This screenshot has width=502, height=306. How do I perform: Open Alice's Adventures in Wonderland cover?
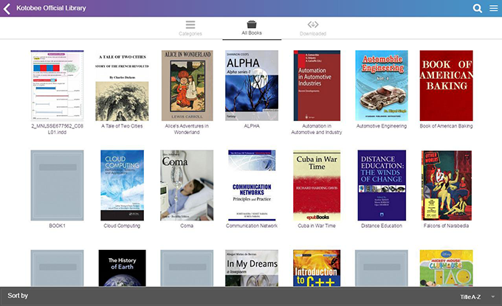click(187, 86)
